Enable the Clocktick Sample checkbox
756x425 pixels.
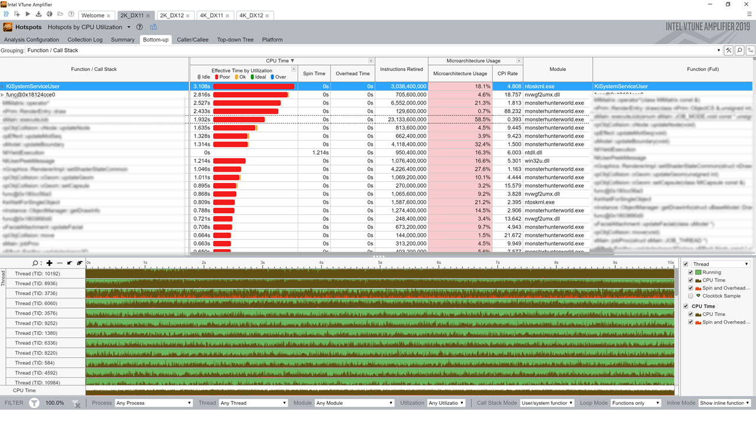(x=691, y=296)
